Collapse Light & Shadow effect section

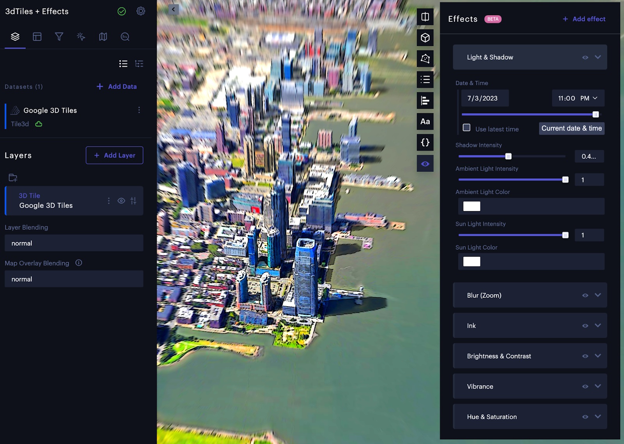pyautogui.click(x=598, y=57)
